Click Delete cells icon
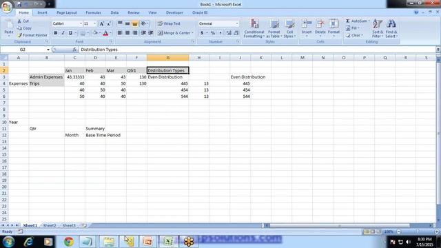441x248 pixels. 320,24
